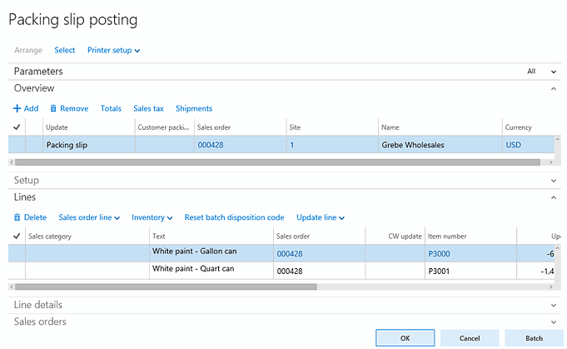
Task: Expand the Parameters section chevron
Action: pos(553,72)
